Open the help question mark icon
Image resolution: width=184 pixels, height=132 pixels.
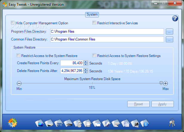(x=175, y=19)
